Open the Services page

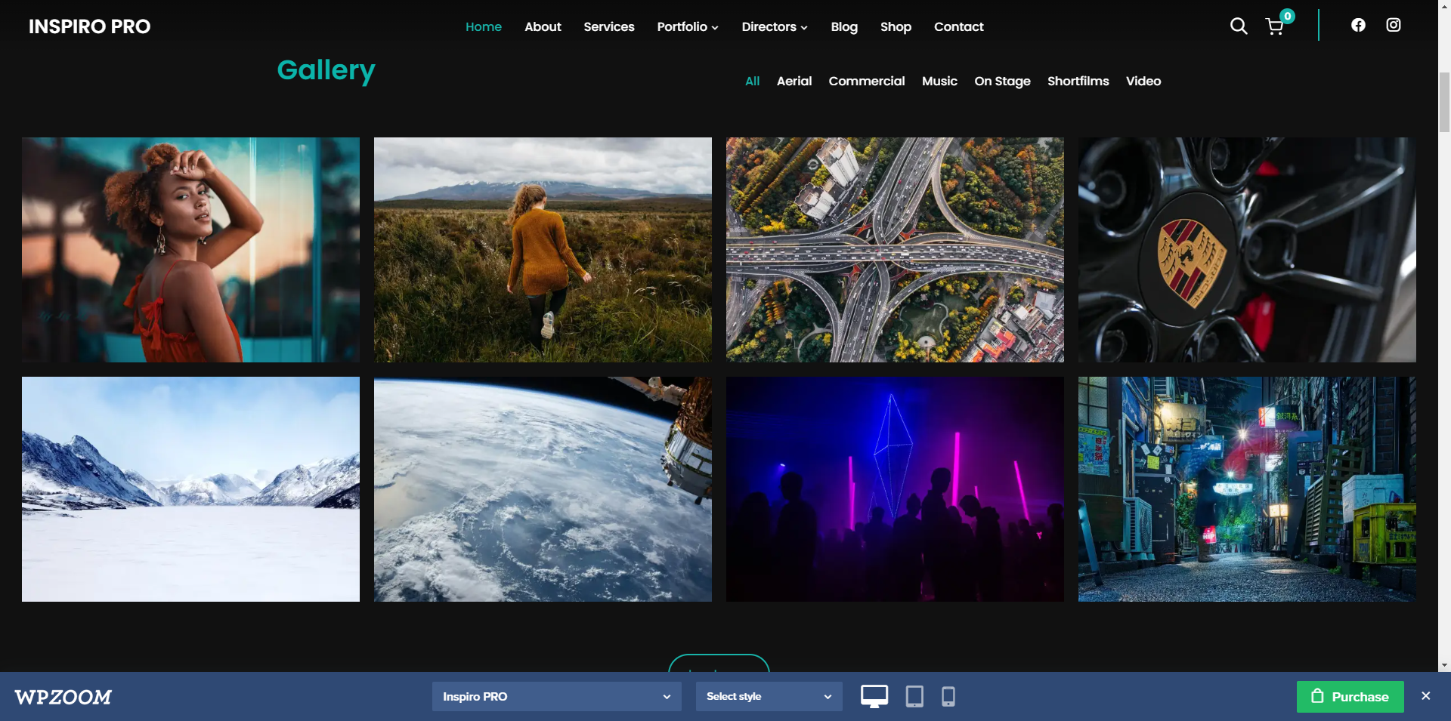(x=609, y=26)
